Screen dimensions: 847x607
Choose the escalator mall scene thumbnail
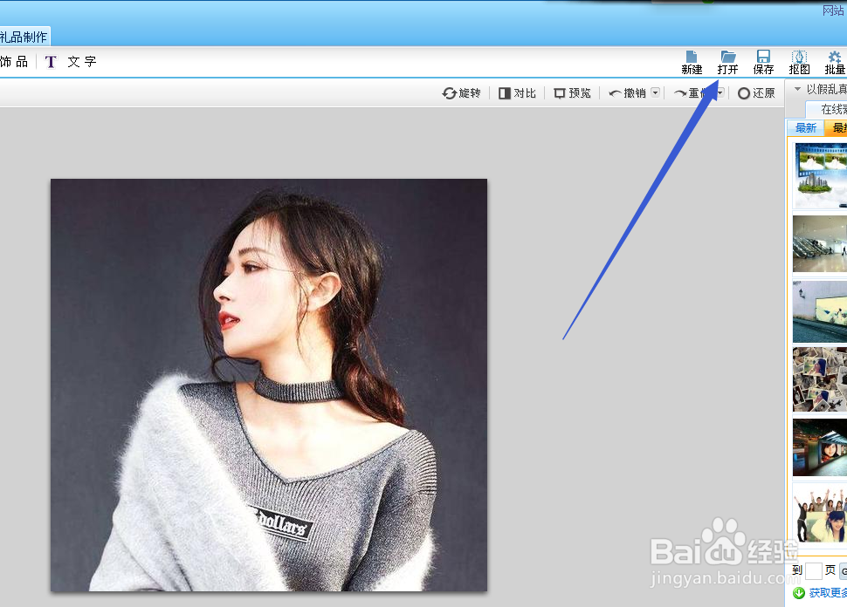tap(820, 243)
